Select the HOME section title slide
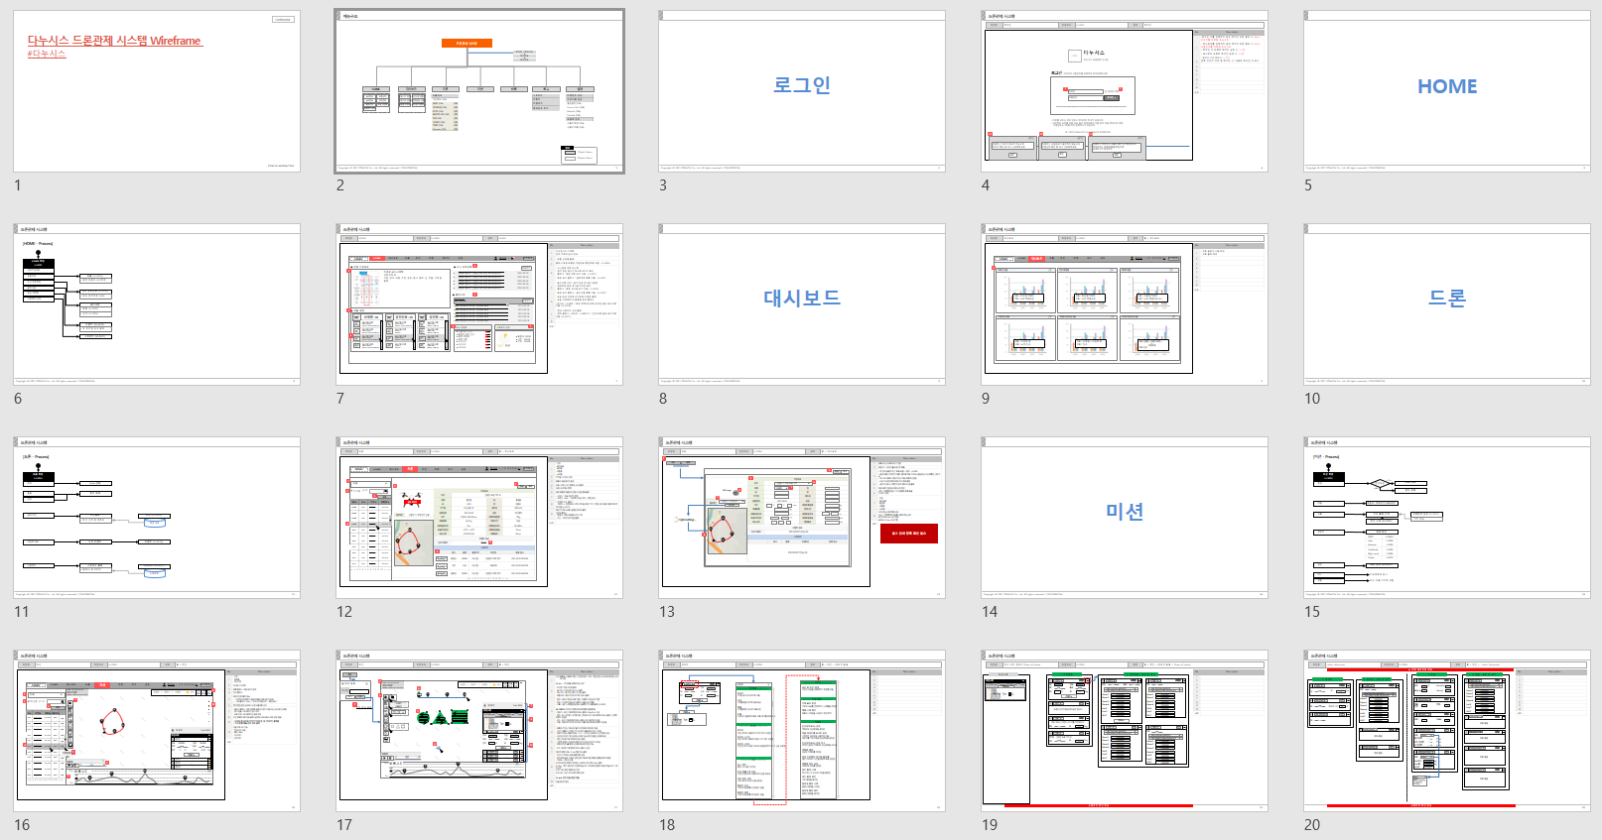This screenshot has width=1602, height=840. (x=1447, y=91)
